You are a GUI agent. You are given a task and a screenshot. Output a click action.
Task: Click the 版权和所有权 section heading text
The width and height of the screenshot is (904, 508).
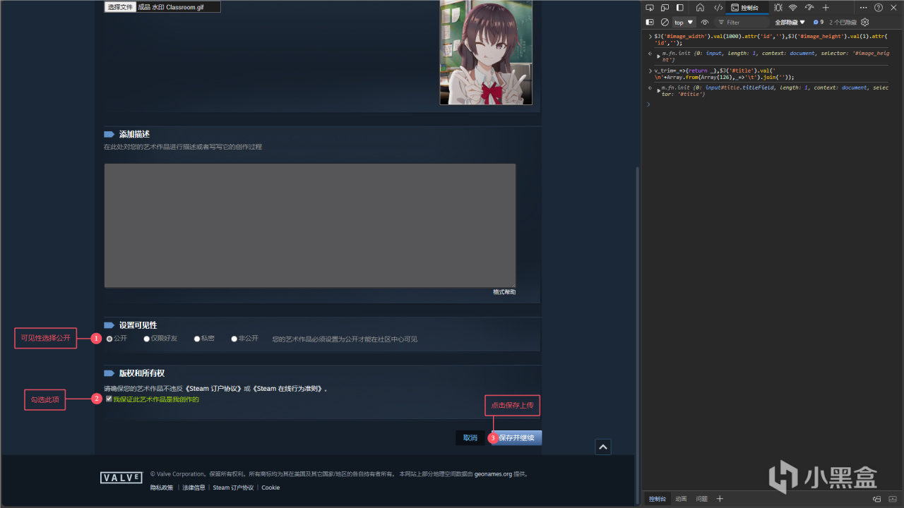[141, 373]
